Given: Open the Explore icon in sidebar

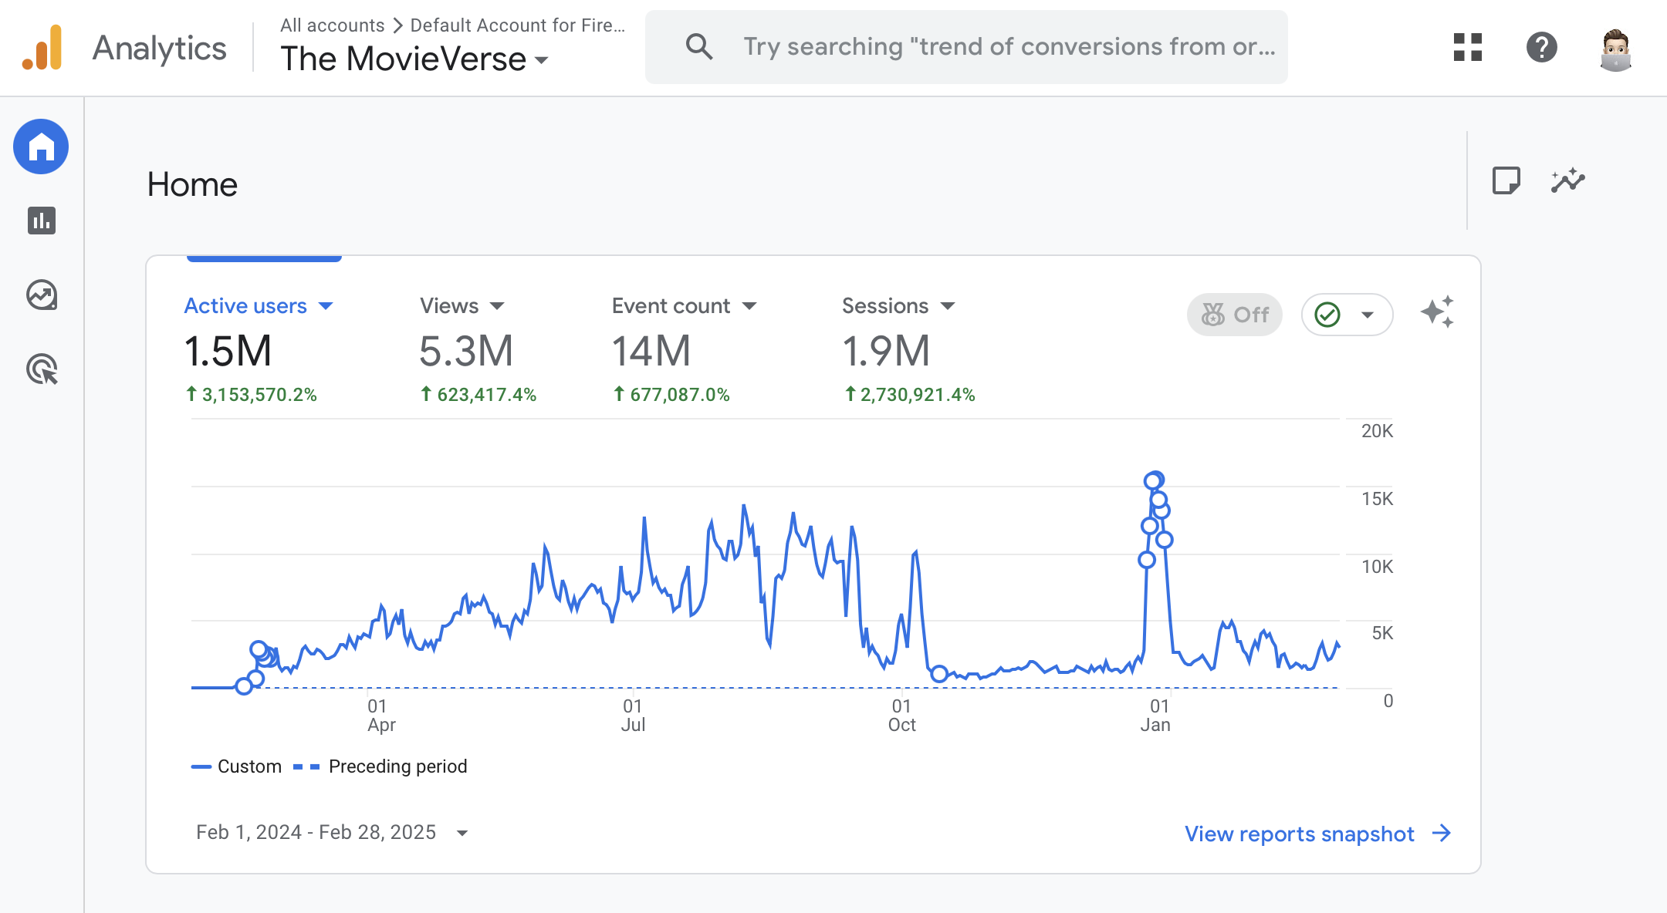Looking at the screenshot, I should 42,295.
